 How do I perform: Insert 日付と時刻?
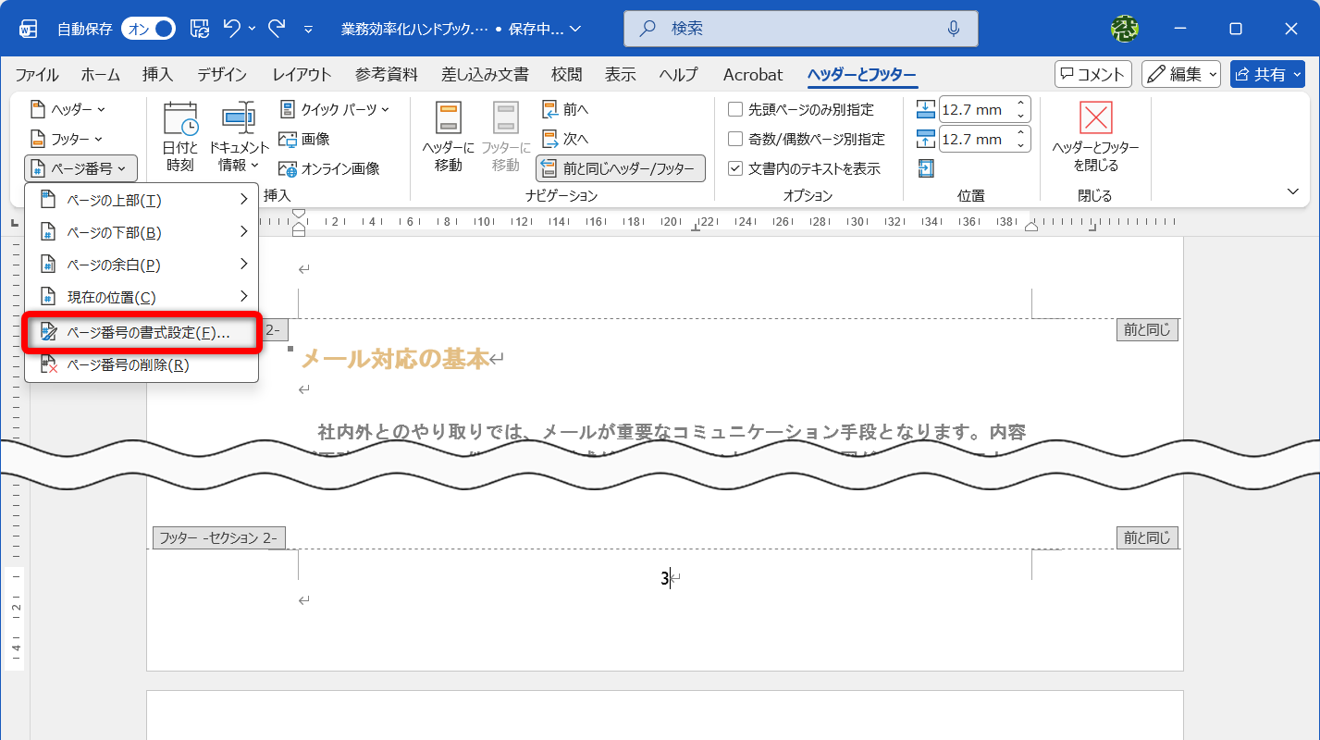[180, 137]
